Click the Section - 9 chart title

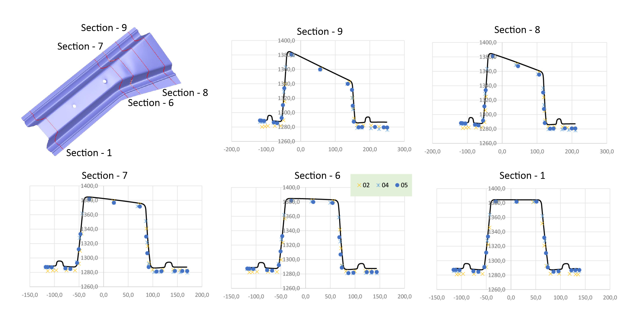(319, 32)
